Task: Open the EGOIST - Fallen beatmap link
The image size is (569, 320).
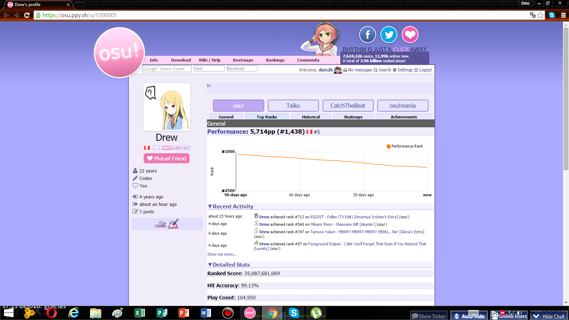Action: [354, 217]
